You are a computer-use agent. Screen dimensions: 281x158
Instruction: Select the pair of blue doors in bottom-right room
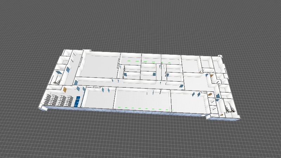196,94
